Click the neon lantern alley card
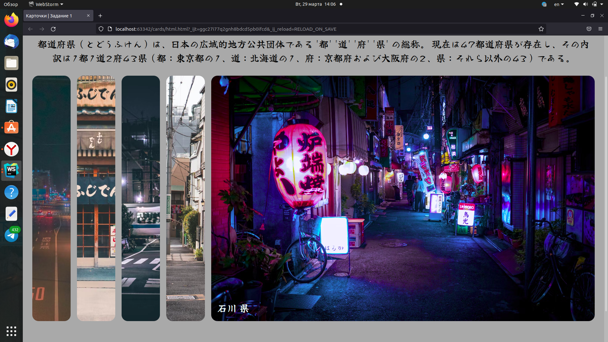The image size is (608, 342). pos(403,198)
